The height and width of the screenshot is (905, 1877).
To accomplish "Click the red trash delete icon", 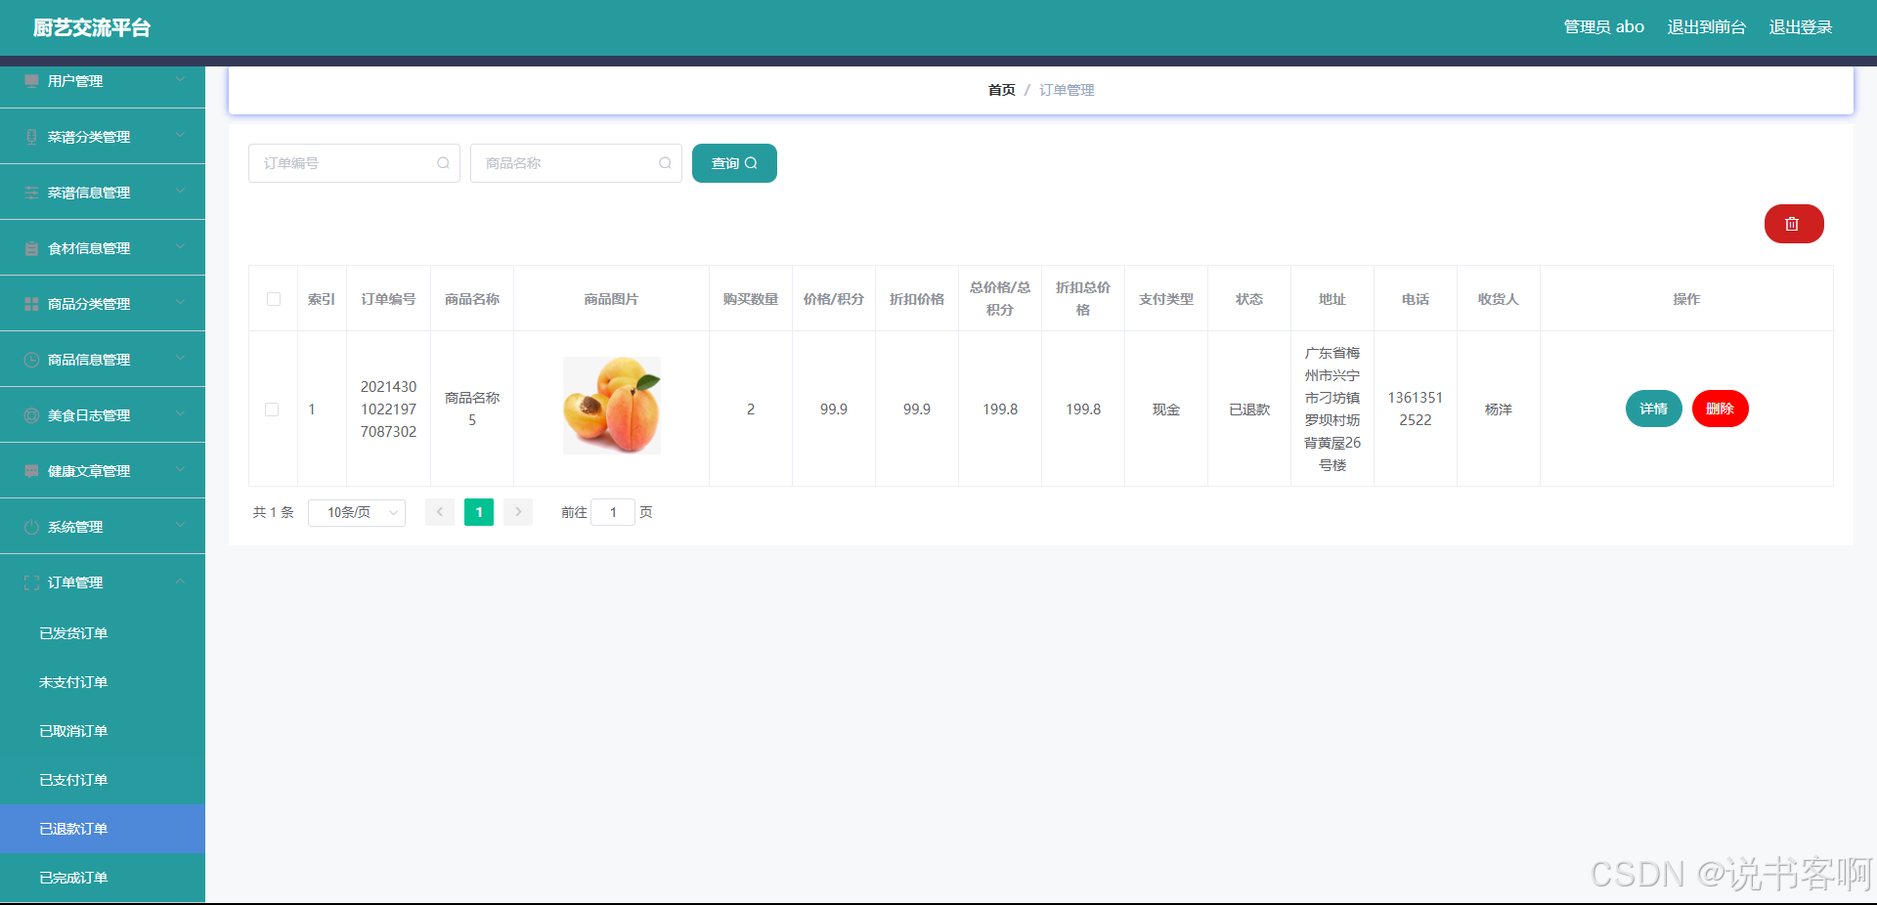I will pyautogui.click(x=1793, y=224).
